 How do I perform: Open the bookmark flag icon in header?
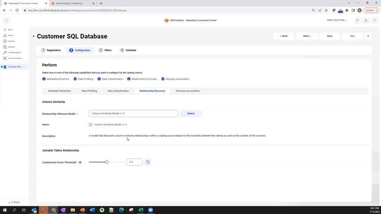click(x=357, y=21)
